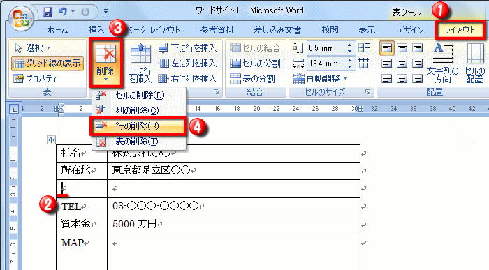Image resolution: width=489 pixels, height=270 pixels.
Task: Save the document with the floppy icon
Action: (48, 12)
